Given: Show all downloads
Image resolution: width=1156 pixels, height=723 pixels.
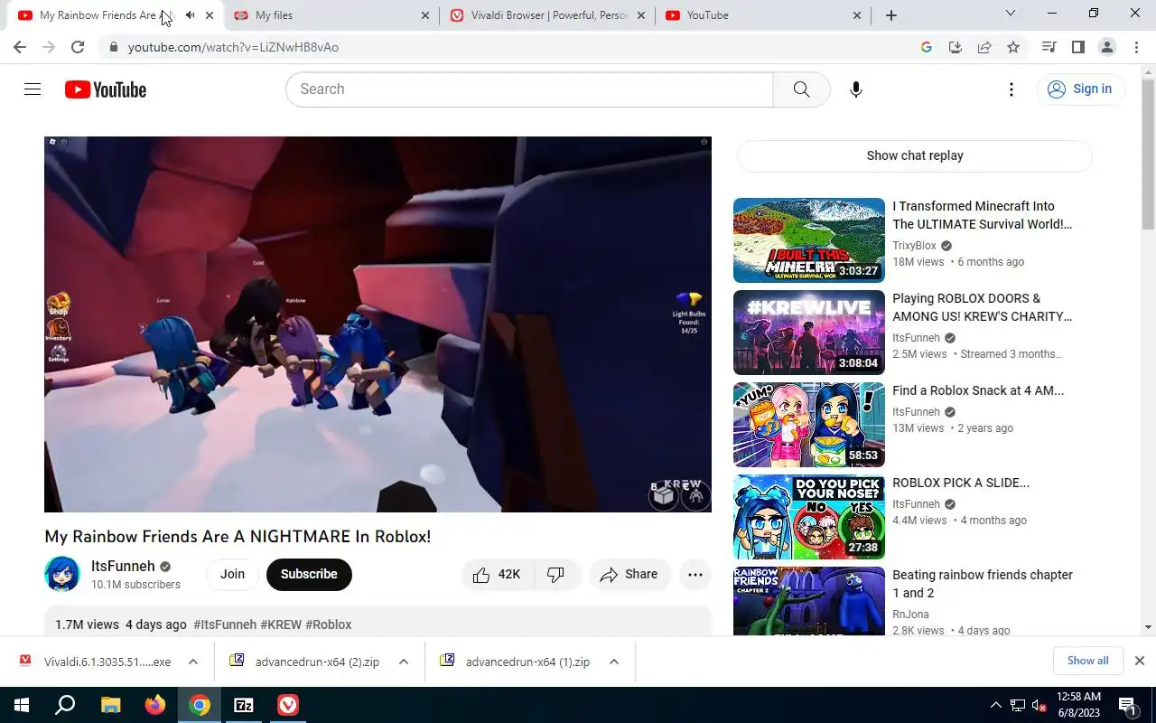Looking at the screenshot, I should (1088, 661).
